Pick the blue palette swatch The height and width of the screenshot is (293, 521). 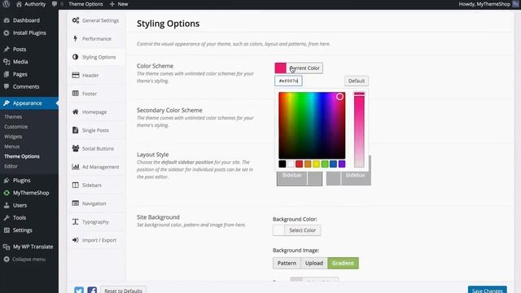[x=333, y=164]
